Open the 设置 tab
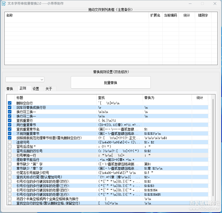Image resolution: width=222 pixels, height=213 pixels. pyautogui.click(x=36, y=88)
